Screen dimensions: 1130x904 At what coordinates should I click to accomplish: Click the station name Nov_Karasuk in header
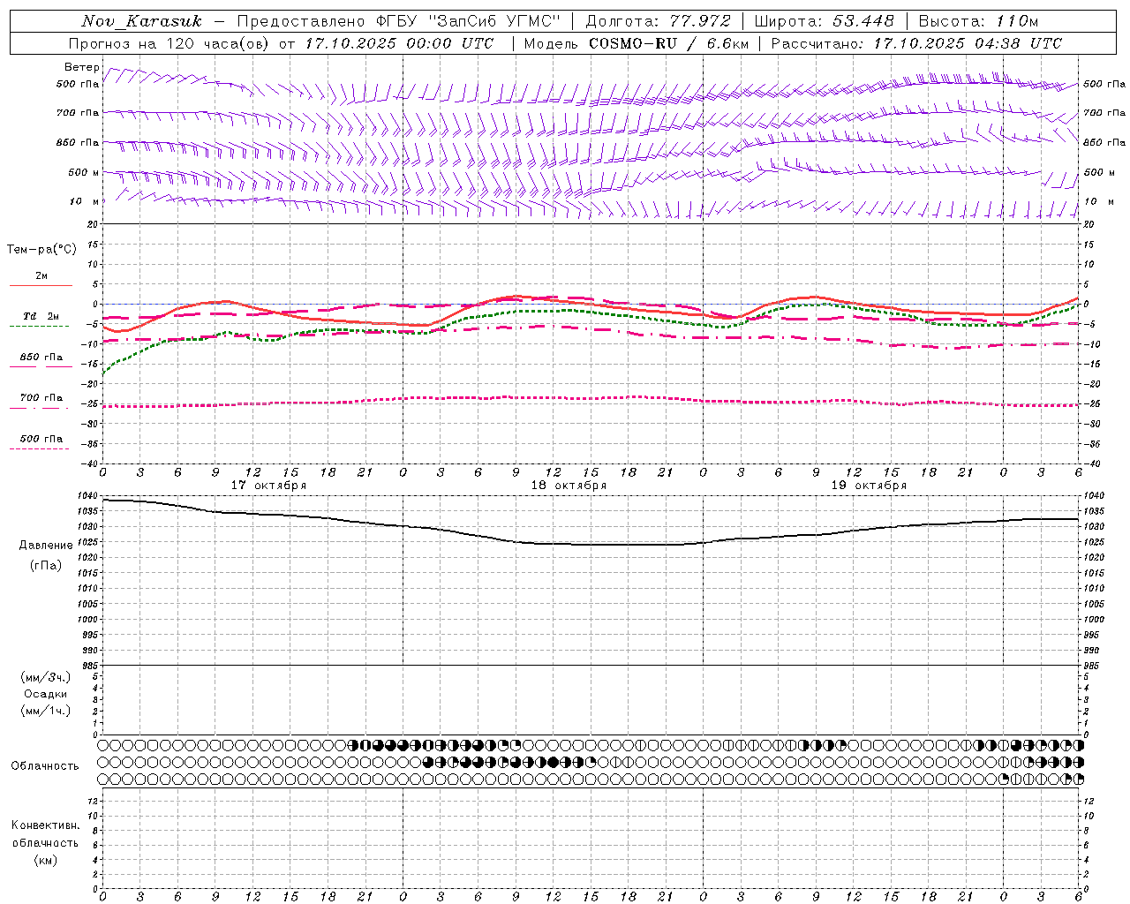[x=141, y=21]
